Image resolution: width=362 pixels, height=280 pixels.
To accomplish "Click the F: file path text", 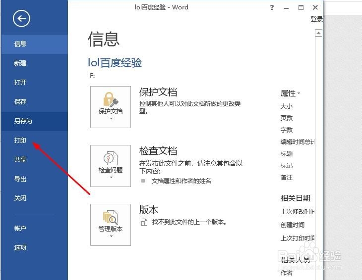I will click(x=92, y=76).
